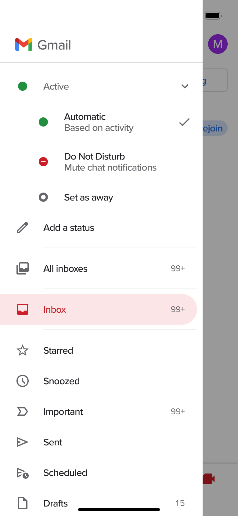The image size is (238, 516).
Task: Open the Important folder
Action: click(101, 411)
